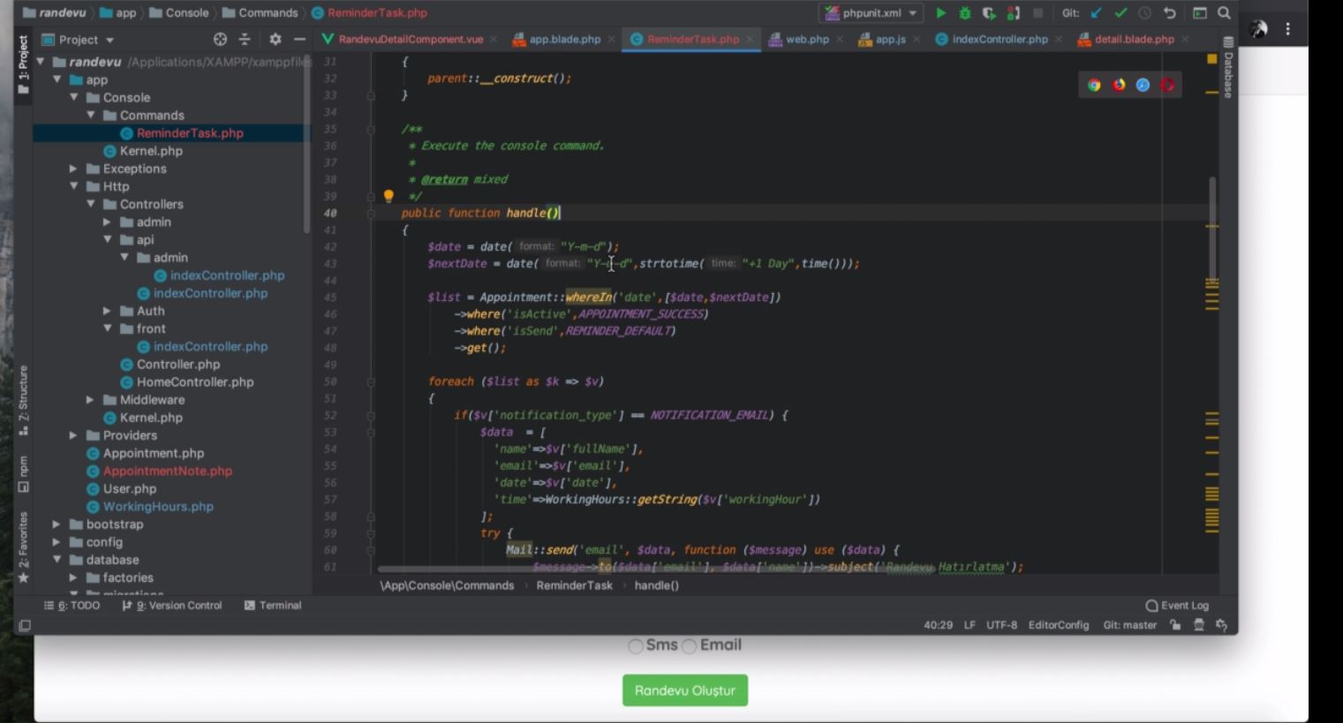The width and height of the screenshot is (1343, 723).
Task: Open file in Firefox browser icon
Action: tap(1119, 85)
